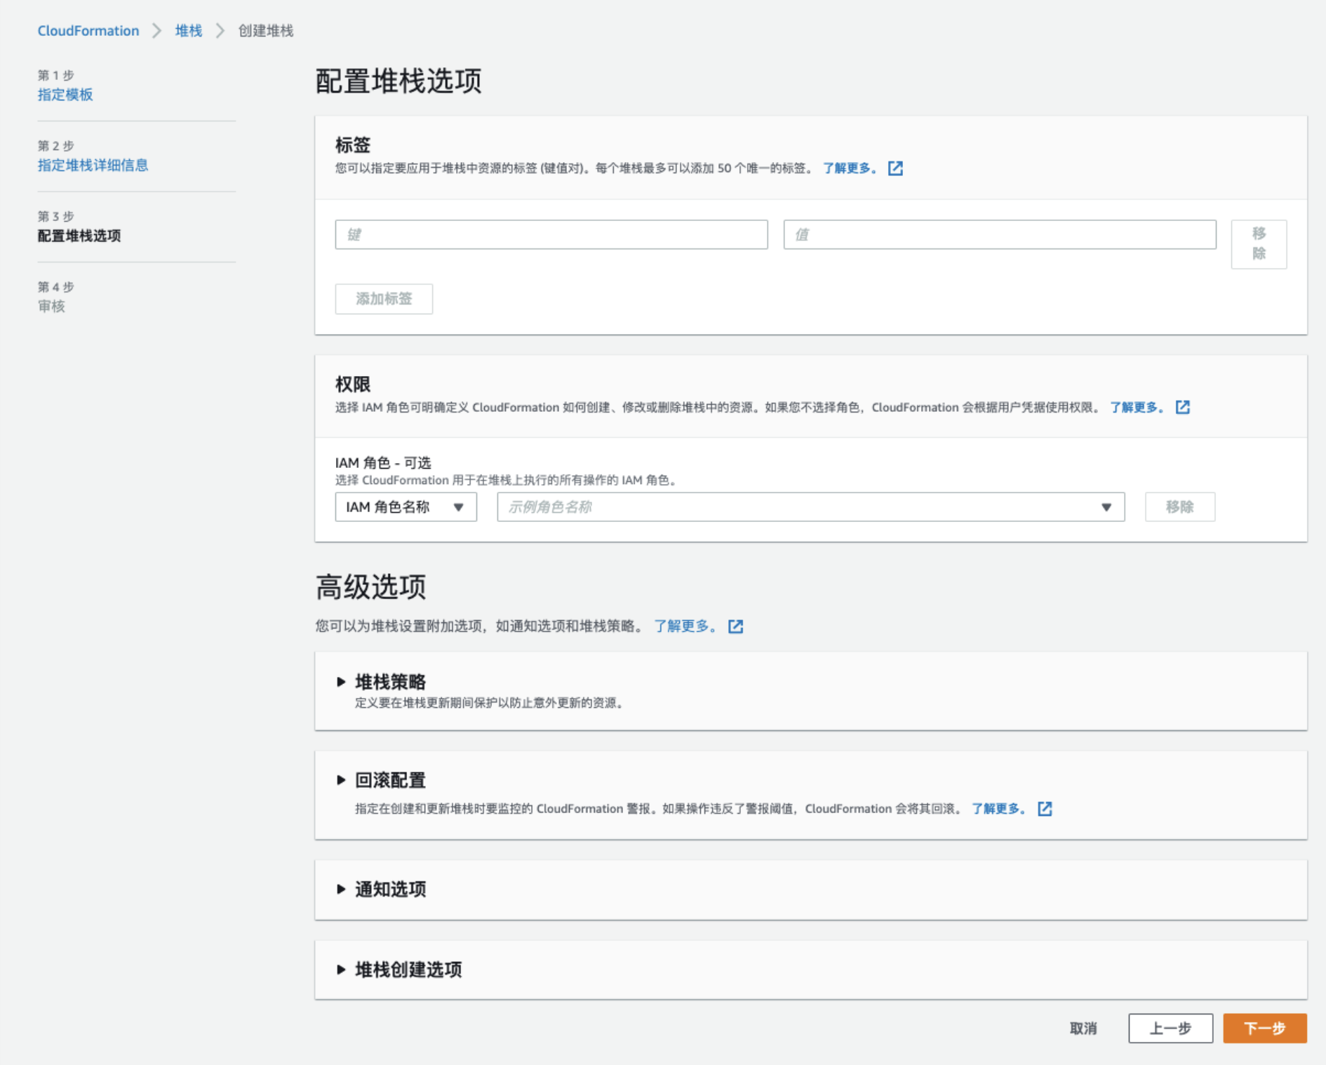The image size is (1326, 1065).
Task: Select step 4 审核 in sidebar
Action: (x=51, y=306)
